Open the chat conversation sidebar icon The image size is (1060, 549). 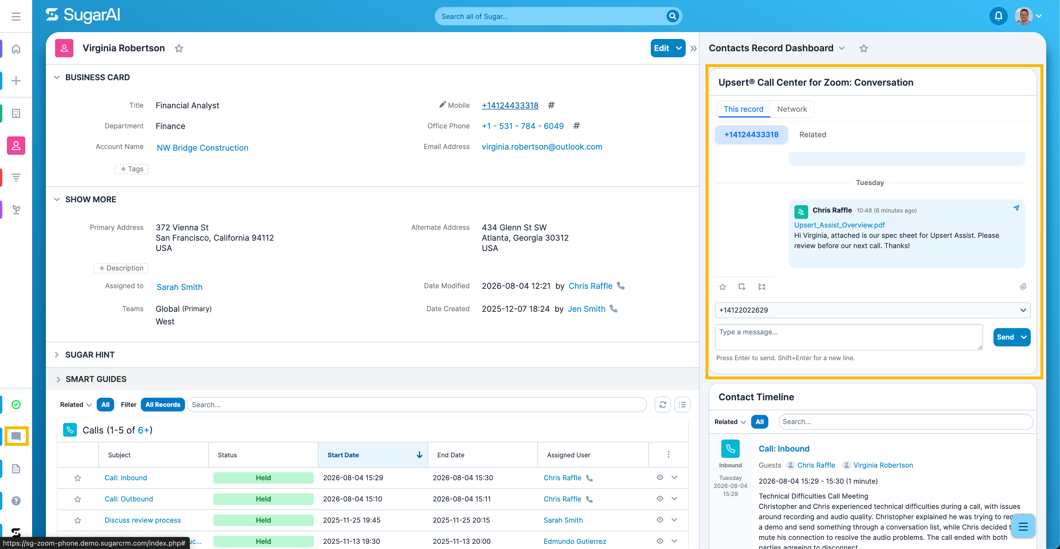click(16, 436)
